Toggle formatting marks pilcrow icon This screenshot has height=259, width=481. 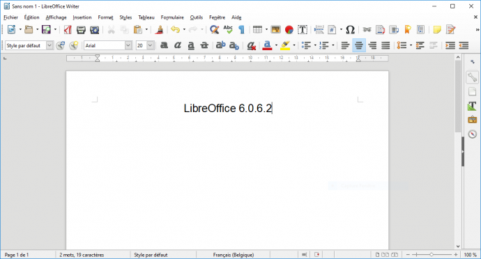(x=242, y=30)
